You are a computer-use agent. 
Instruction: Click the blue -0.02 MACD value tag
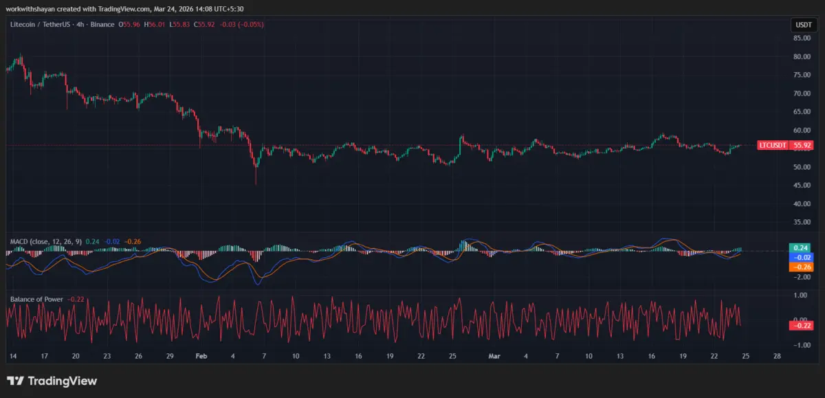(800, 257)
